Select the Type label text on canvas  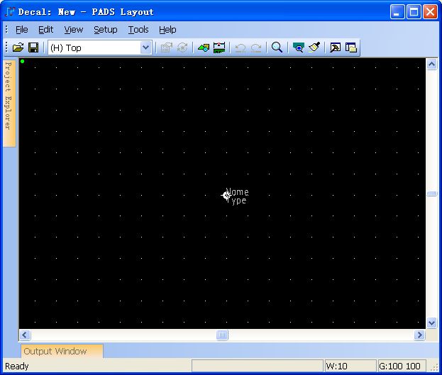pyautogui.click(x=237, y=201)
